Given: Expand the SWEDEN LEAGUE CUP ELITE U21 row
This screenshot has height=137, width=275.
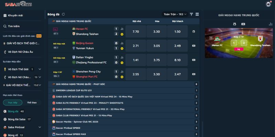Looking at the screenshot, I should tap(124, 90).
